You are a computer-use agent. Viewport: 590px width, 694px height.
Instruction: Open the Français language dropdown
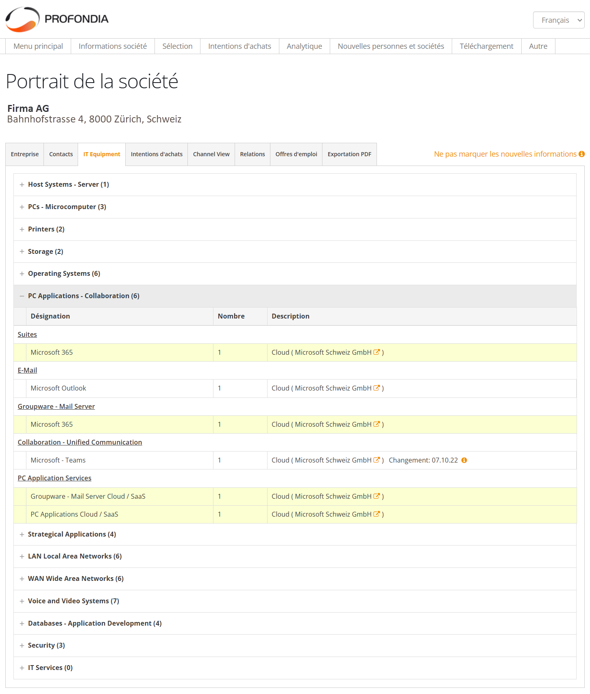tap(559, 20)
